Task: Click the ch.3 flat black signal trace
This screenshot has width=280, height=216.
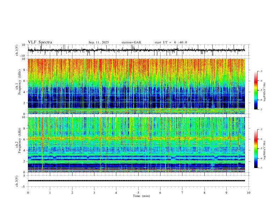Action: pyautogui.click(x=136, y=181)
